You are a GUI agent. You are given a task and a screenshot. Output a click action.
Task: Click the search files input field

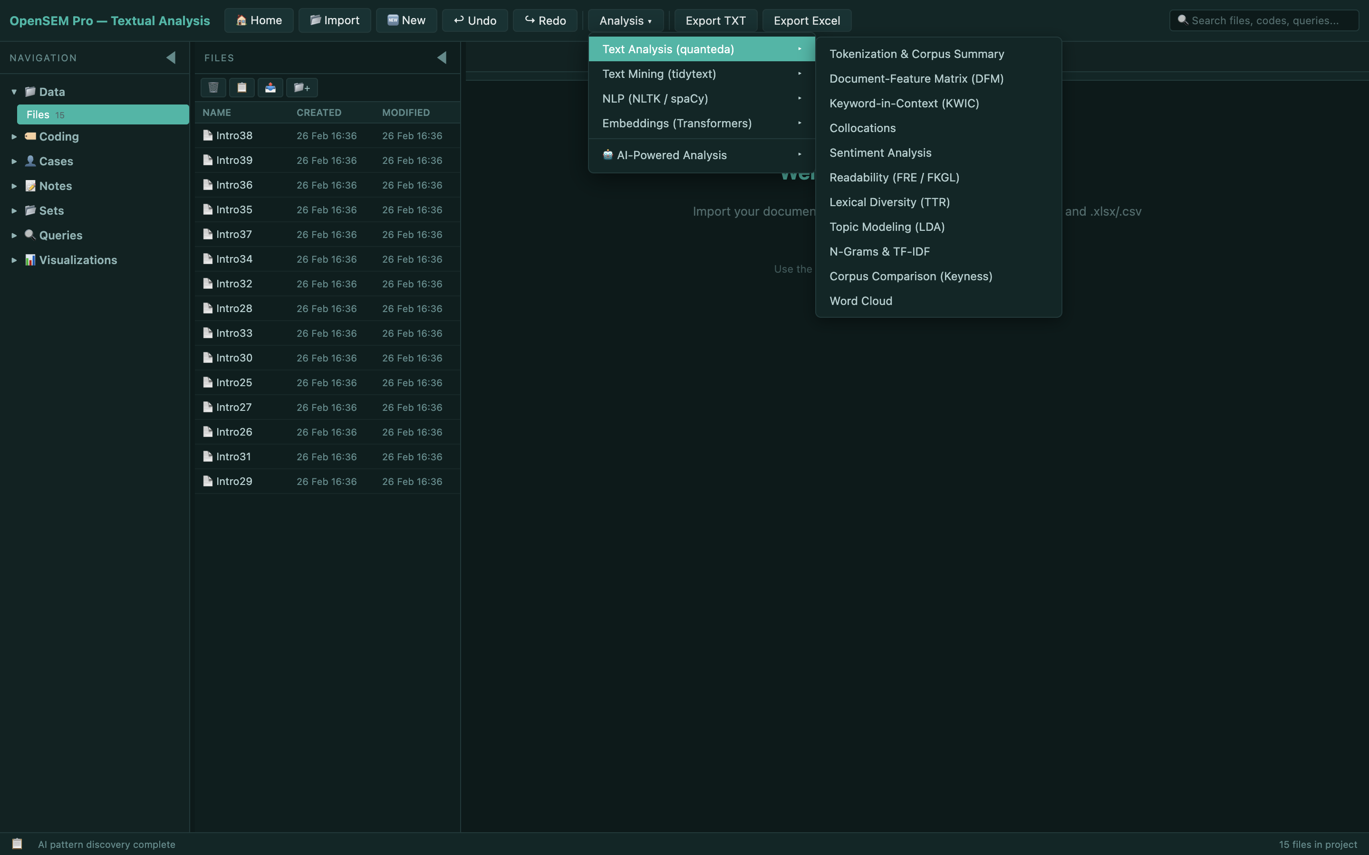[1267, 20]
